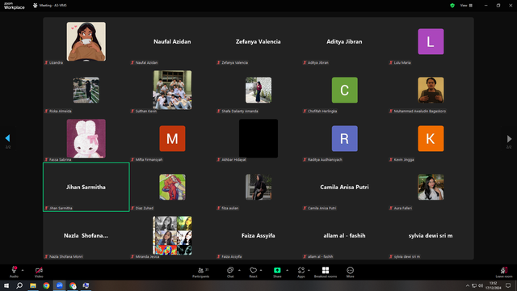Click the Zefanya Valencia name tile
The image size is (517, 291).
(258, 41)
